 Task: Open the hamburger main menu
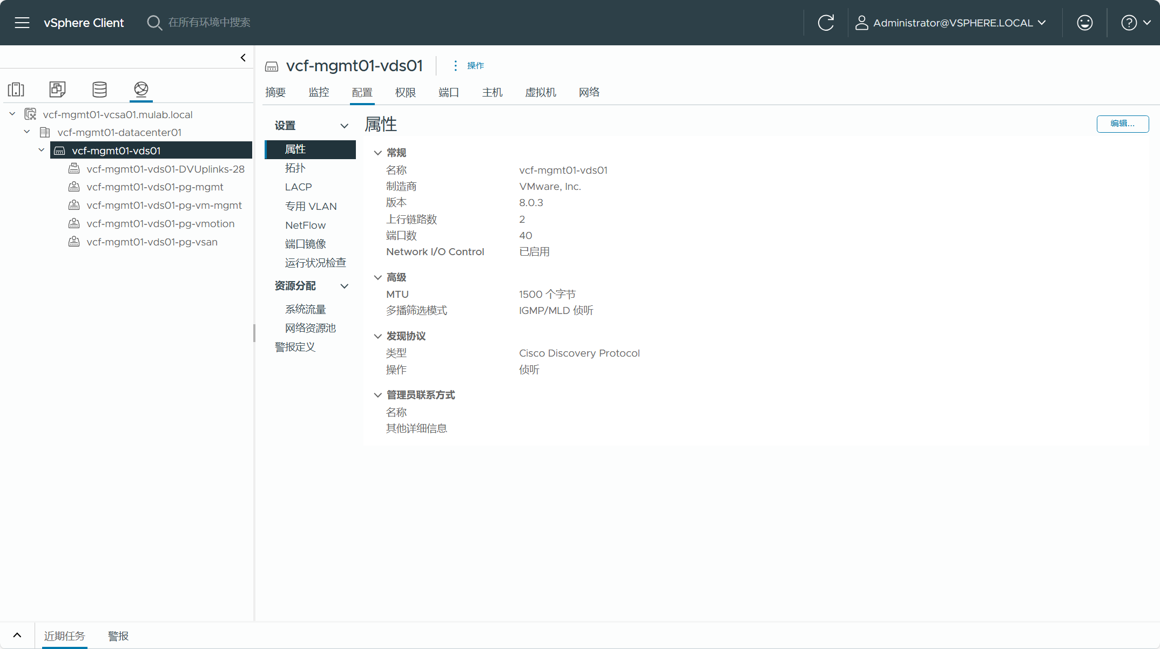22,23
